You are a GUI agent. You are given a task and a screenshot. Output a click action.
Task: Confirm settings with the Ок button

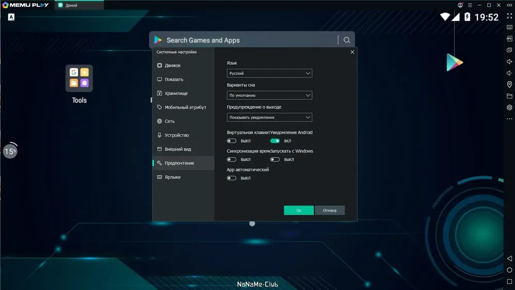pyautogui.click(x=299, y=210)
